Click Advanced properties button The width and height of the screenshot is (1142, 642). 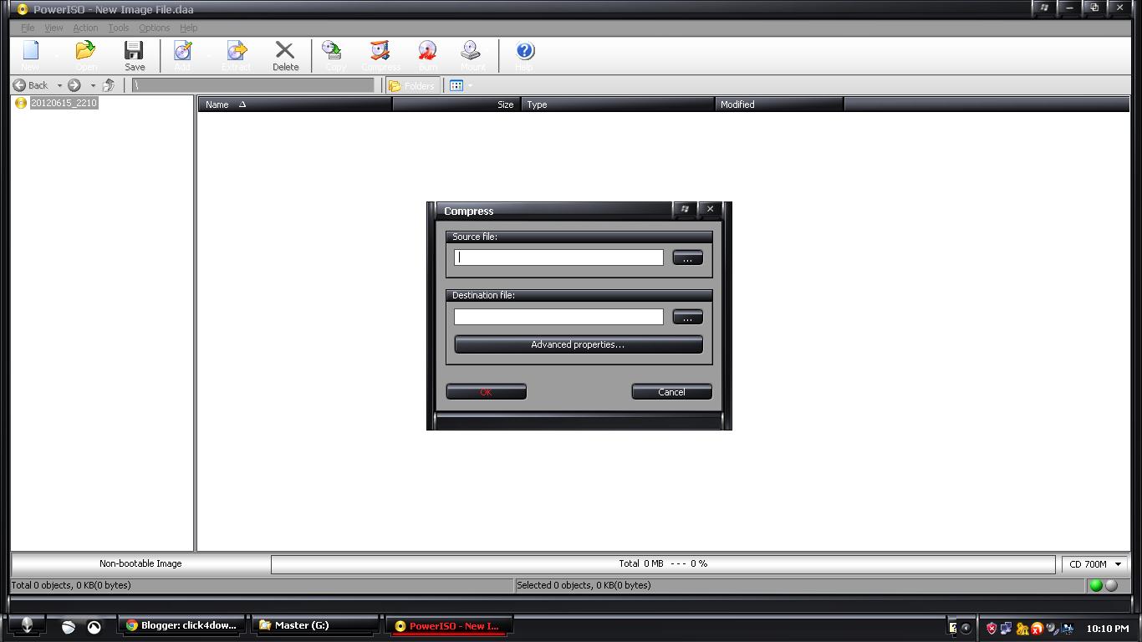tap(578, 344)
